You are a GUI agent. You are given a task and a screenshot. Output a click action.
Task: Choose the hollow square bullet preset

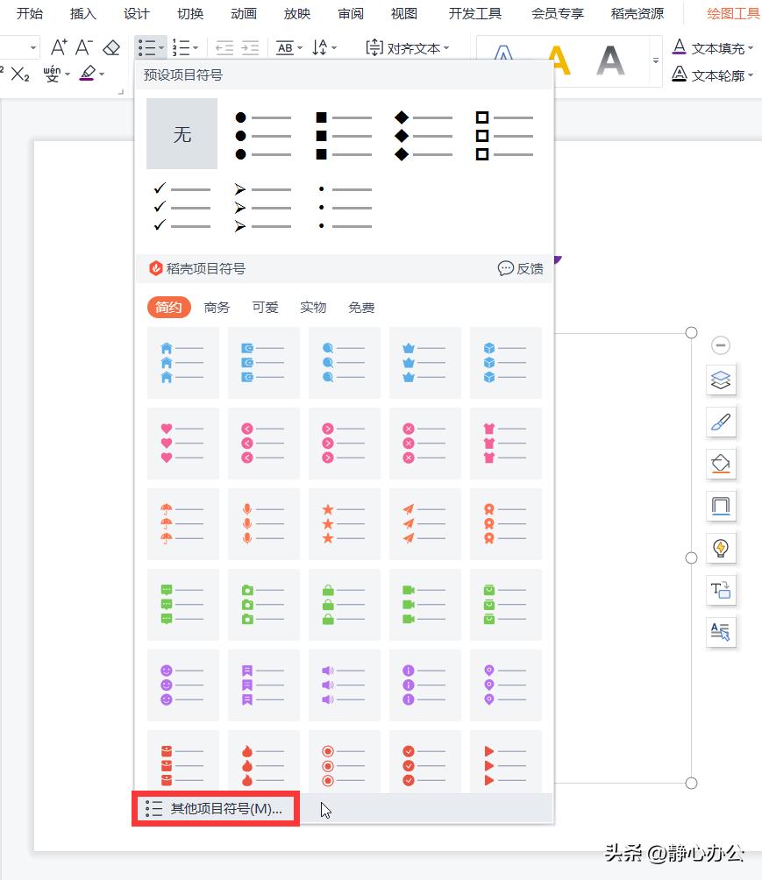pyautogui.click(x=504, y=135)
